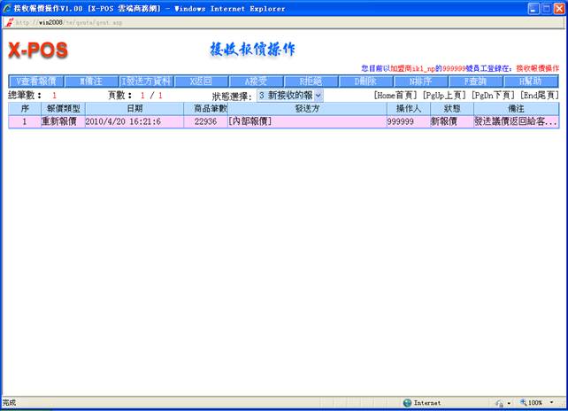
Task: Jump to [End尾頁] last page link
Action: point(539,95)
